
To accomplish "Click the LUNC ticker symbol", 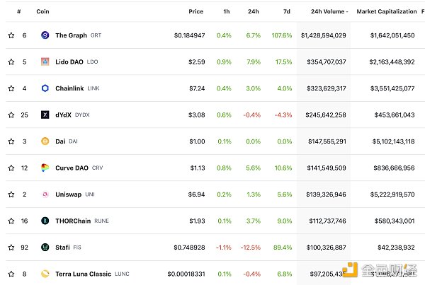I will tap(122, 274).
